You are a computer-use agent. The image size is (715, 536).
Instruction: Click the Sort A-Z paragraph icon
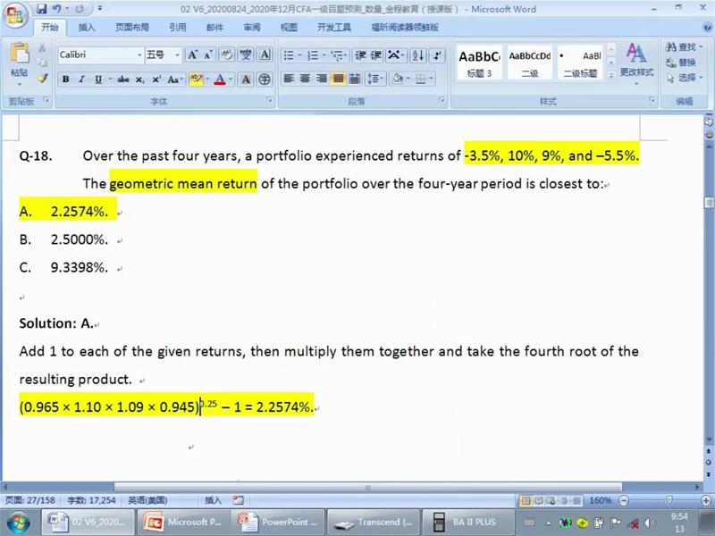(x=416, y=55)
